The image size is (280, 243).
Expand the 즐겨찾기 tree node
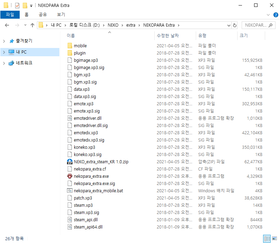(4, 41)
